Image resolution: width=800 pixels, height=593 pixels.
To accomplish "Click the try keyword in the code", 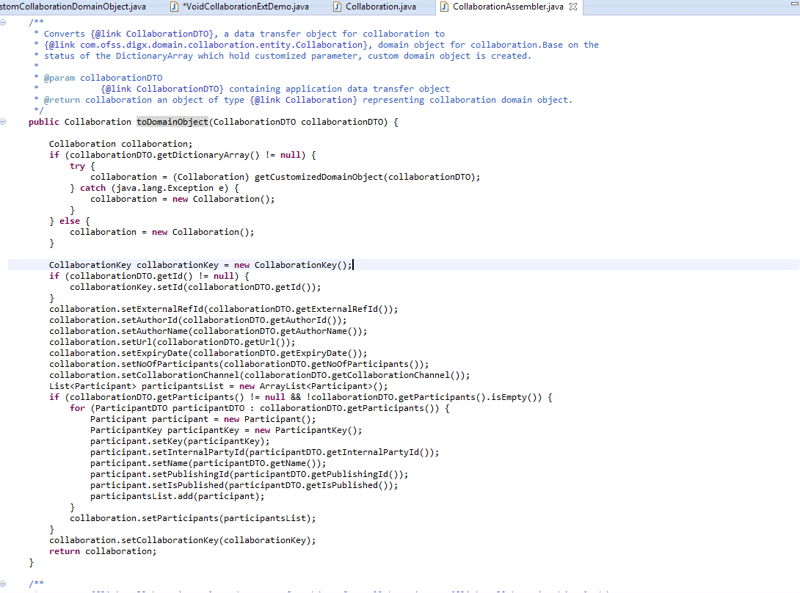I will click(77, 165).
